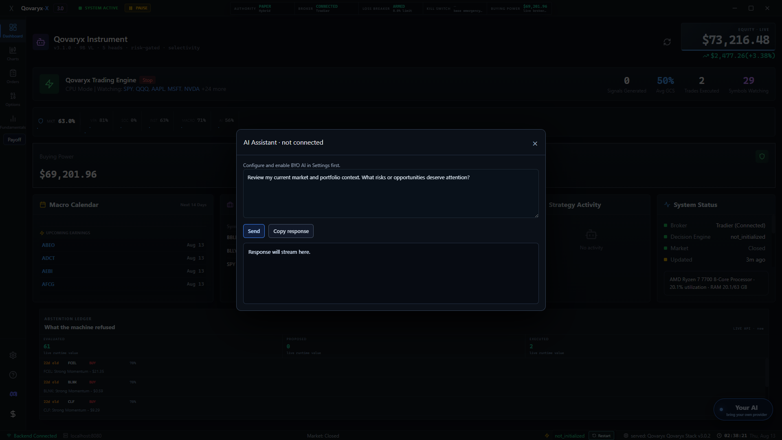This screenshot has width=782, height=440.
Task: Click the +24 more watching link
Action: 214,89
